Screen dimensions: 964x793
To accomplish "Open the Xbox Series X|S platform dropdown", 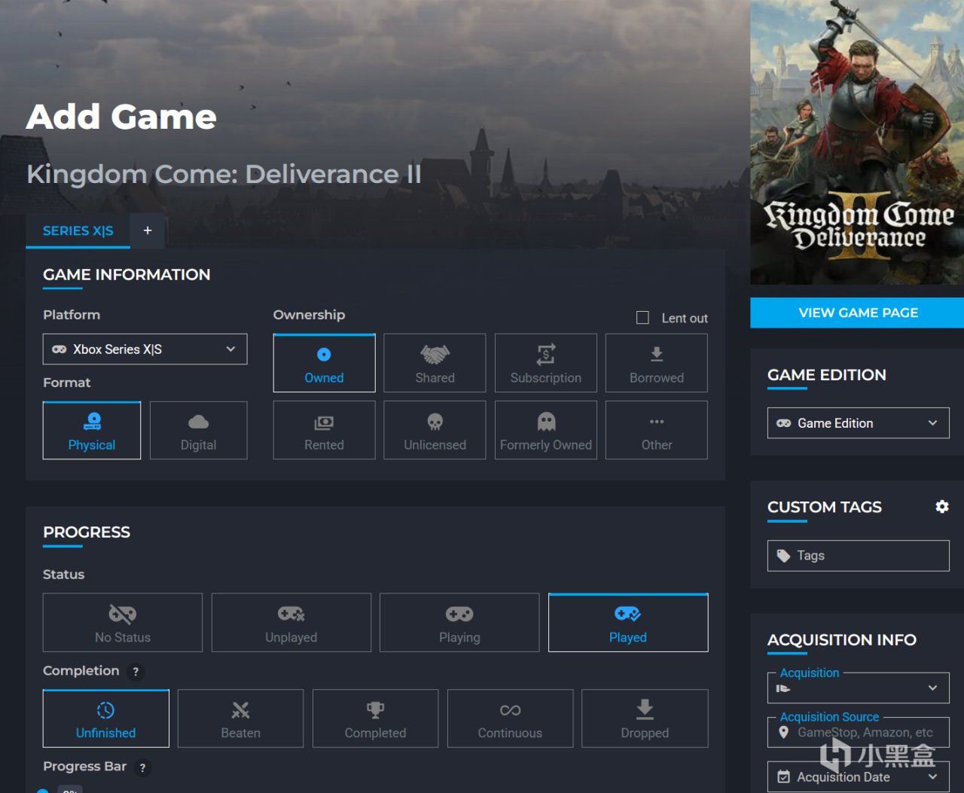I will (x=145, y=349).
